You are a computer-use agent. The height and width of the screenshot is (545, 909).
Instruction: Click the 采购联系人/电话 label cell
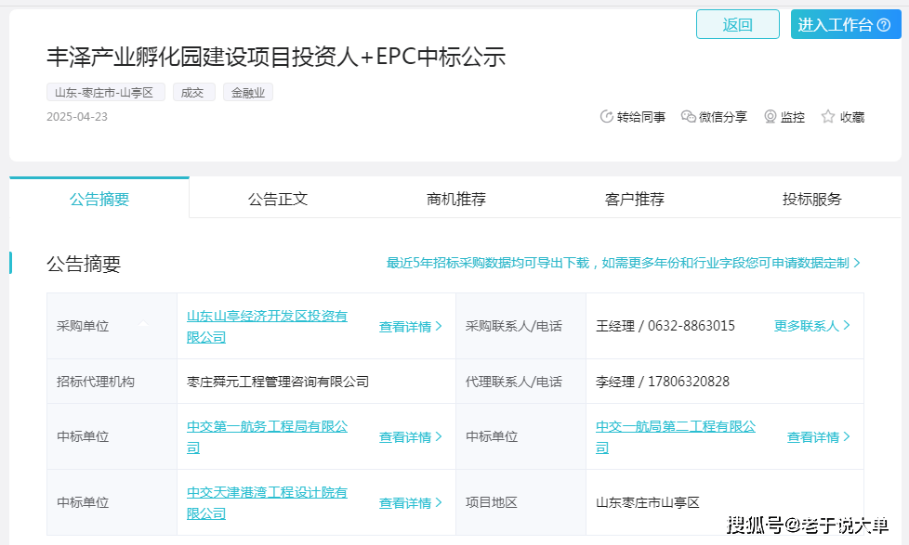(520, 326)
